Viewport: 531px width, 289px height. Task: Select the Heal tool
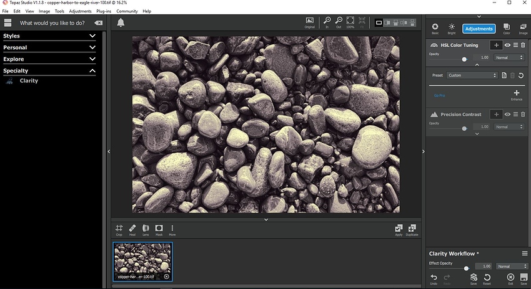pyautogui.click(x=132, y=230)
